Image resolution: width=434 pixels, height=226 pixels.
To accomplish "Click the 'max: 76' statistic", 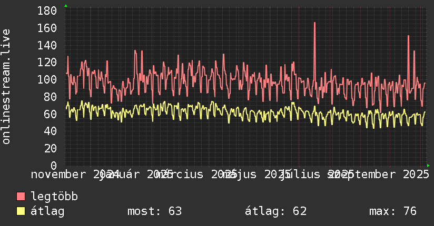I will point(393,211).
